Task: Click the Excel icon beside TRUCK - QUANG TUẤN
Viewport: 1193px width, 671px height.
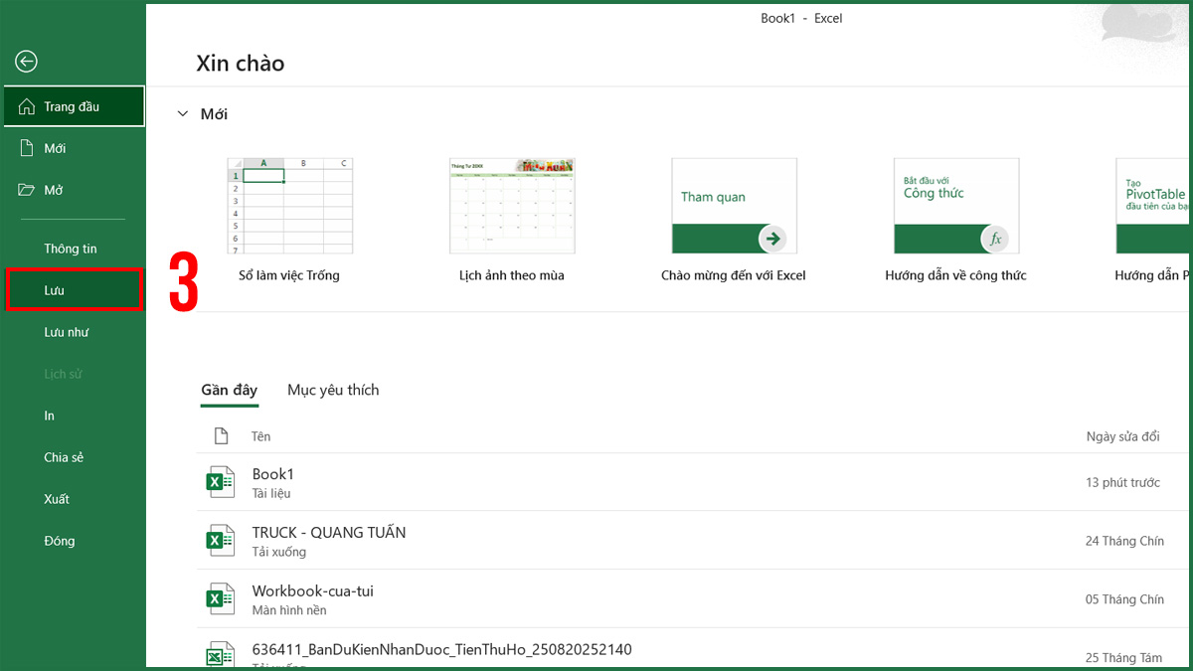Action: pos(219,540)
